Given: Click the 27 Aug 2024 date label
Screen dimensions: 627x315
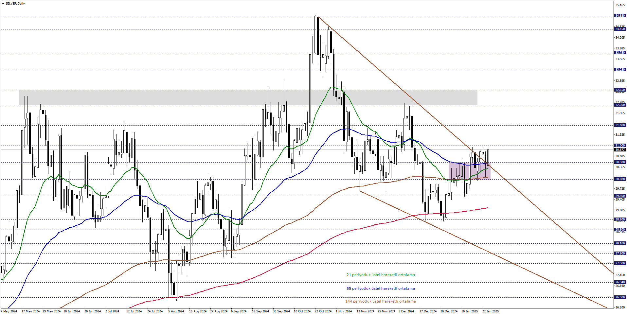Looking at the screenshot, I should click(219, 311).
